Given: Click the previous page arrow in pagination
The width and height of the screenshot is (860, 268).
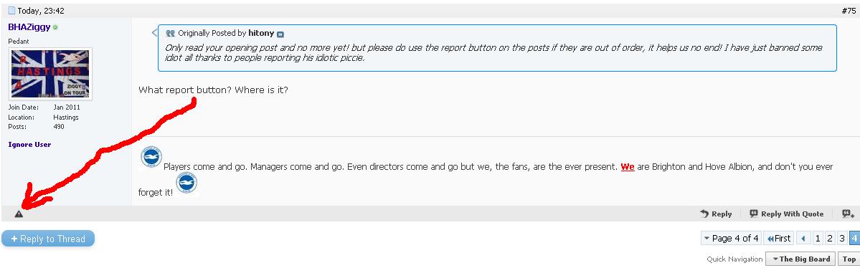Looking at the screenshot, I should click(x=803, y=239).
